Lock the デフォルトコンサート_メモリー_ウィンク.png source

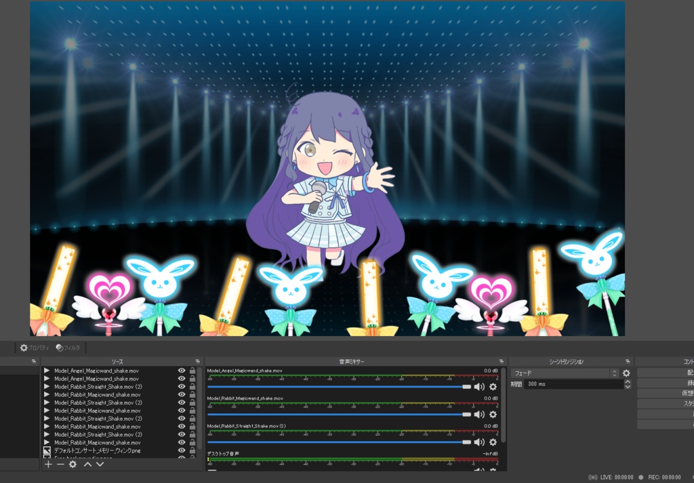coord(192,450)
